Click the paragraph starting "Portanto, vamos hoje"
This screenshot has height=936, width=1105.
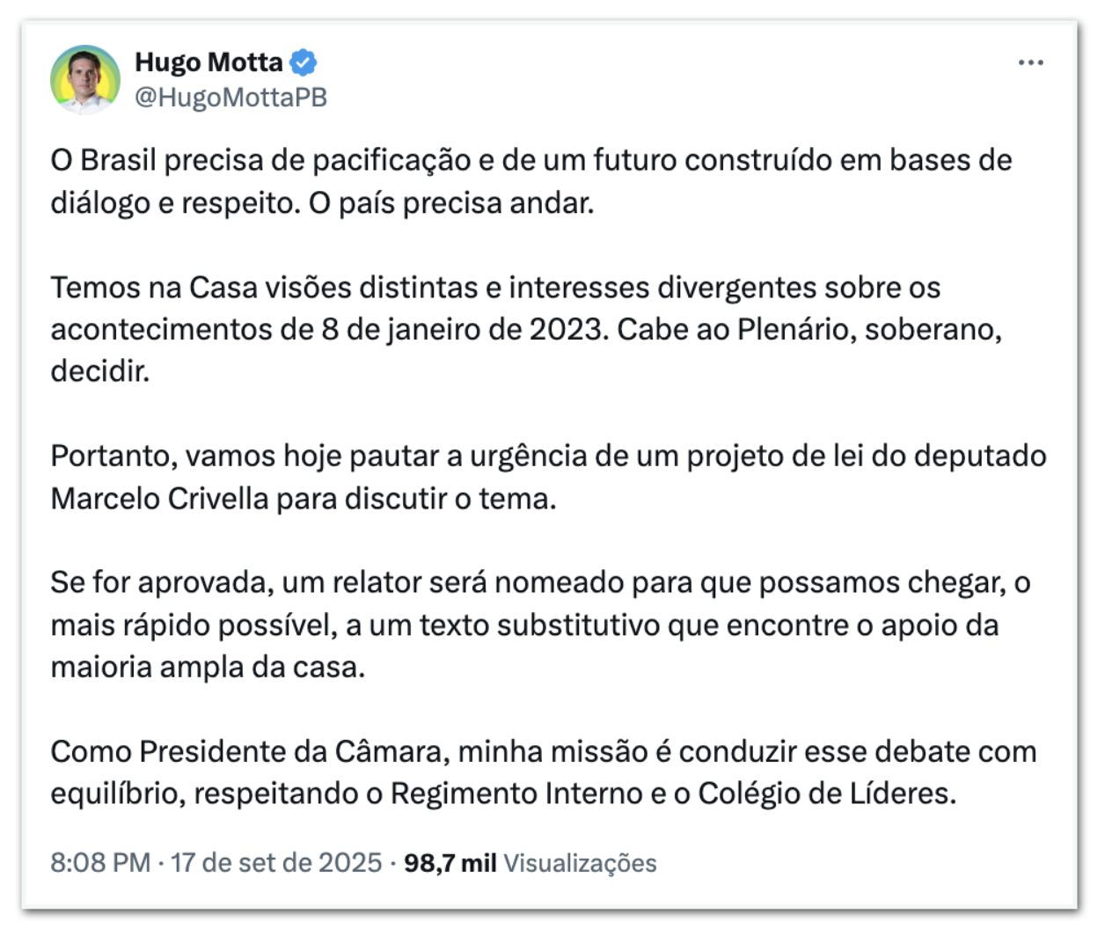pyautogui.click(x=545, y=477)
